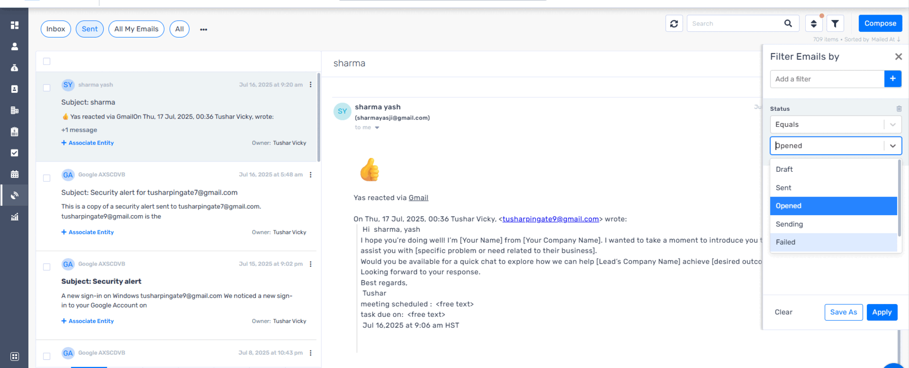
Task: Collapse the Opened status value dropdown
Action: click(892, 145)
